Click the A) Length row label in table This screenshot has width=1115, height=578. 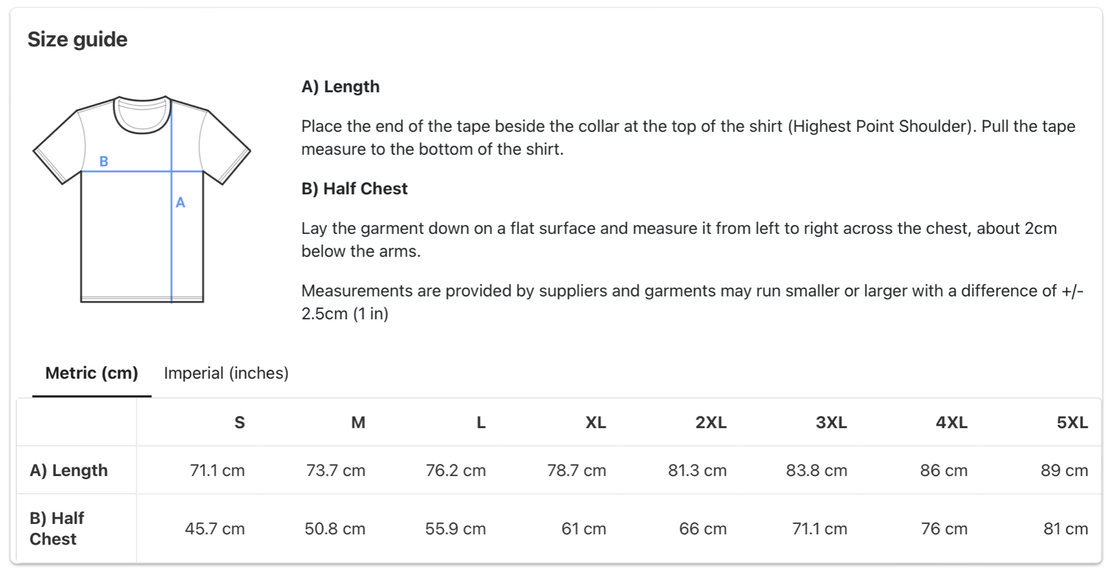pyautogui.click(x=69, y=470)
